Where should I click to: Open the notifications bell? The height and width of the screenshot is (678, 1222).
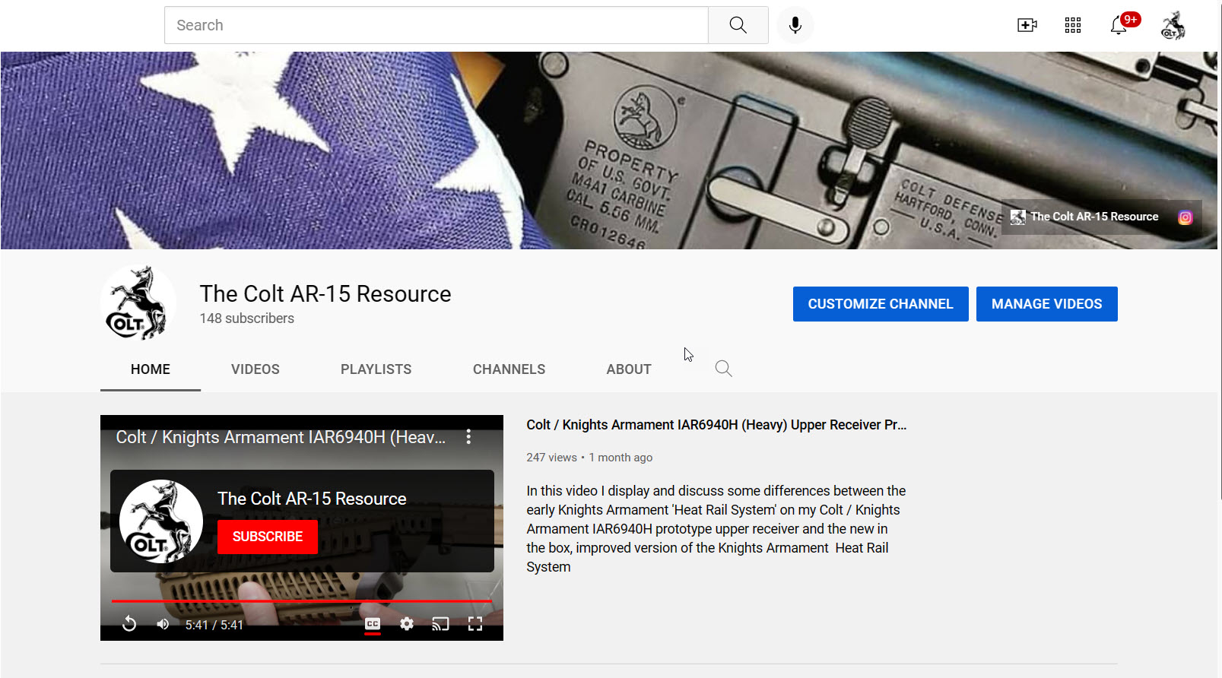pyautogui.click(x=1118, y=26)
